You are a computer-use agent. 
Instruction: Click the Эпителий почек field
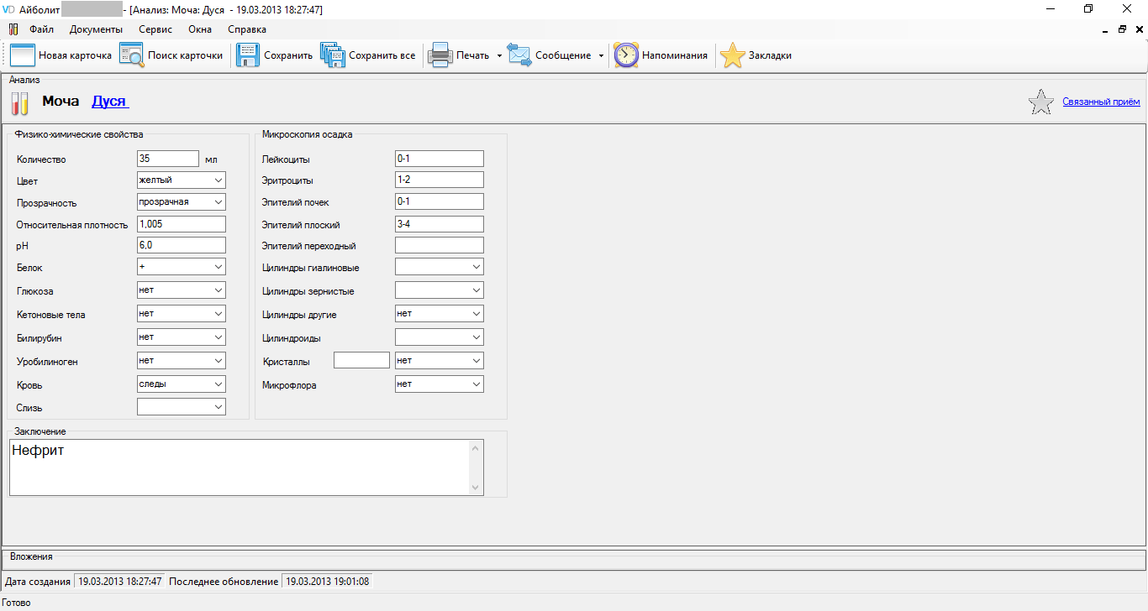[x=440, y=201]
